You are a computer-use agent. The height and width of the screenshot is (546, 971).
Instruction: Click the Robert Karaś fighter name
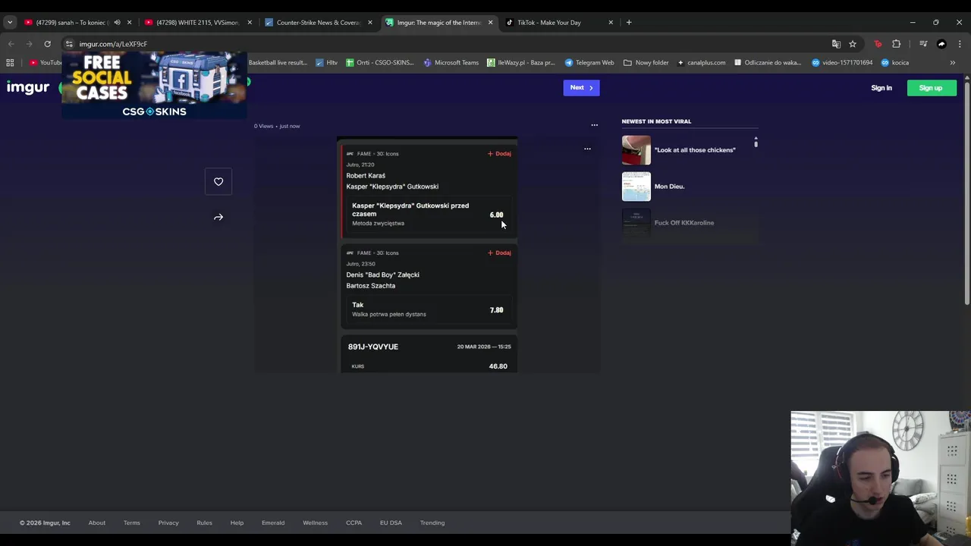[366, 176]
